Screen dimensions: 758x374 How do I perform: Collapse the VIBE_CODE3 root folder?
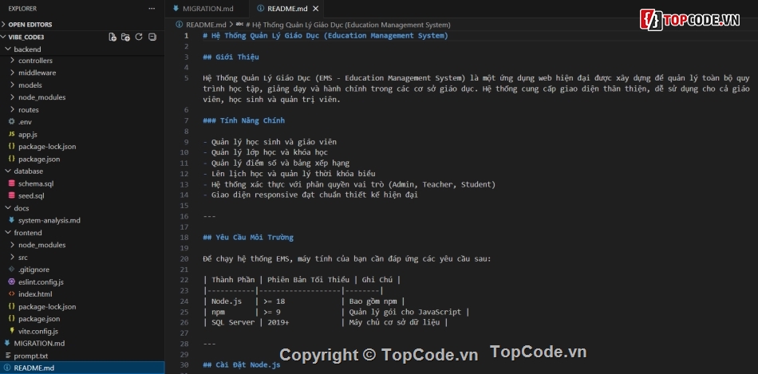coord(26,37)
